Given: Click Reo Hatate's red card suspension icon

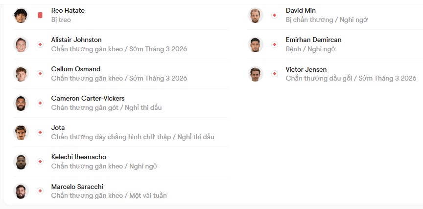Looking at the screenshot, I should [x=40, y=15].
